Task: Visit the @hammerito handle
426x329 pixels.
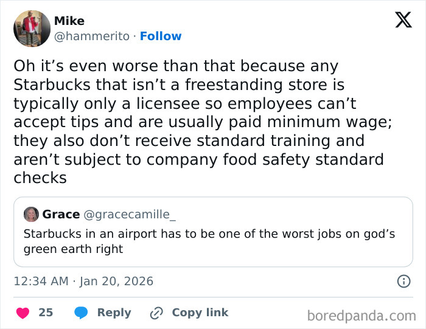Action: (91, 36)
